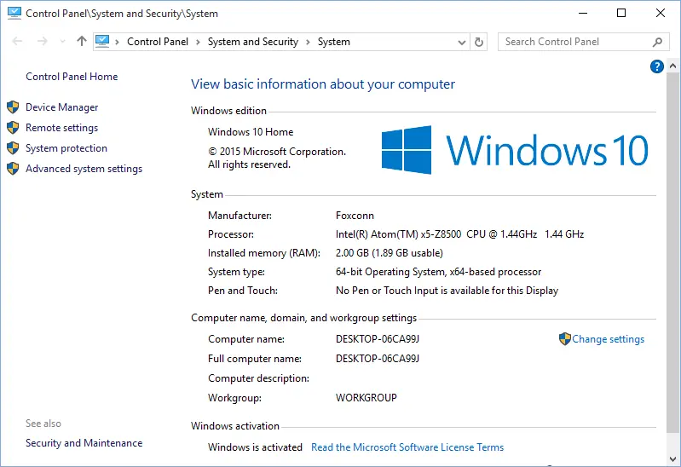Click the search magnifier icon
The width and height of the screenshot is (681, 467).
[x=657, y=42]
